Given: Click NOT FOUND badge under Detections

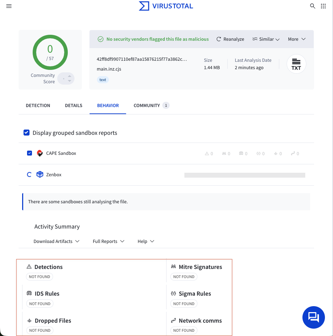Looking at the screenshot, I should click(39, 277).
